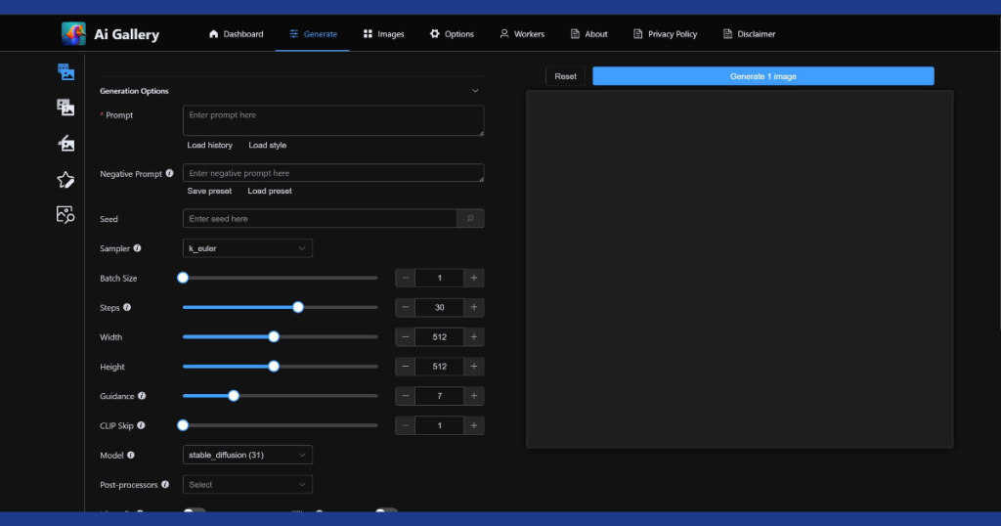The width and height of the screenshot is (1001, 526).
Task: Click the Post-processors info icon
Action: 165,485
